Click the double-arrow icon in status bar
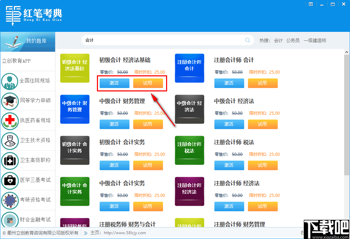Screen dimensions: 350x239 click(x=86, y=233)
